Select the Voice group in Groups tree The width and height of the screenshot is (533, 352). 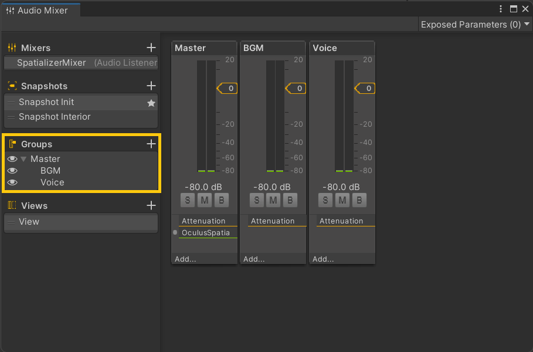52,182
